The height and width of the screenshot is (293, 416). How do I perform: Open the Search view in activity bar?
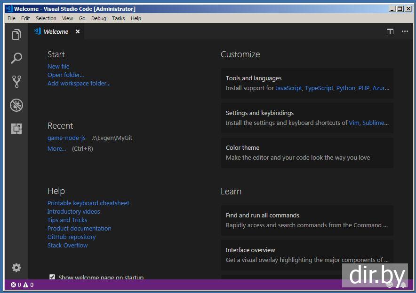tap(16, 58)
